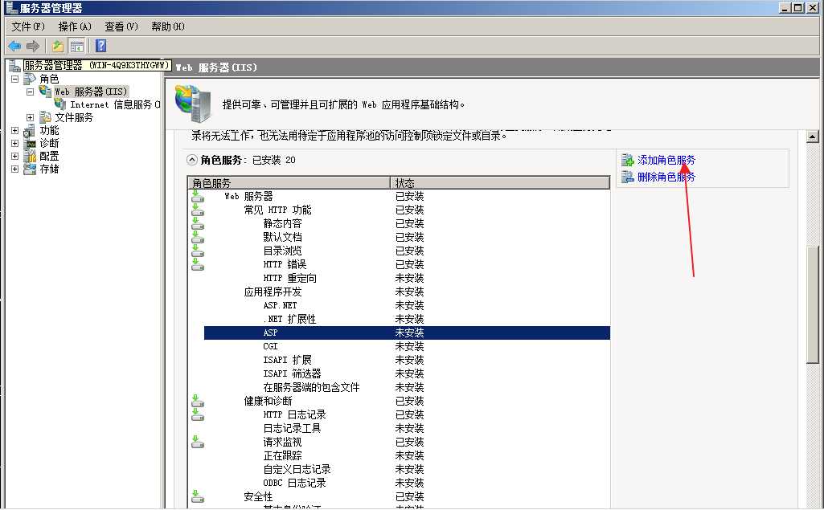The height and width of the screenshot is (510, 824).
Task: Open the blue Help question-mark icon
Action: (x=101, y=47)
